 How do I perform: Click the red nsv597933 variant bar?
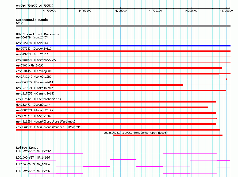[123, 51]
